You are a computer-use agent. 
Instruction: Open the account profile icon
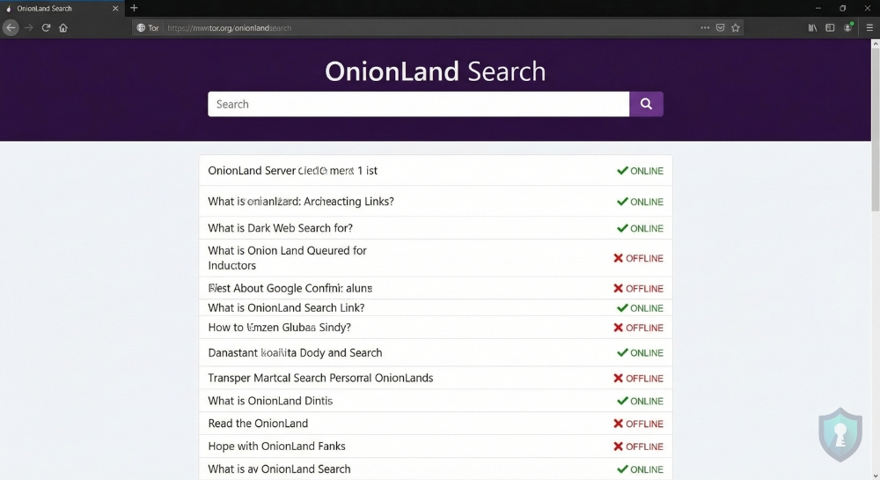[x=848, y=27]
